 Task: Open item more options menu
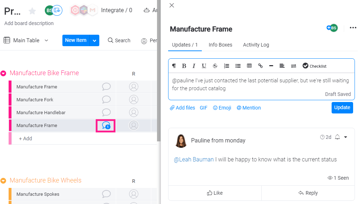[x=353, y=28]
